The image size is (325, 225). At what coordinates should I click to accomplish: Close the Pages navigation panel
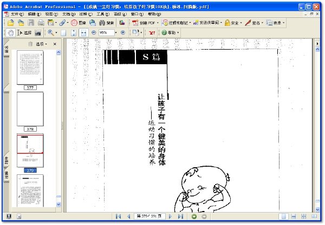pyautogui.click(x=55, y=44)
